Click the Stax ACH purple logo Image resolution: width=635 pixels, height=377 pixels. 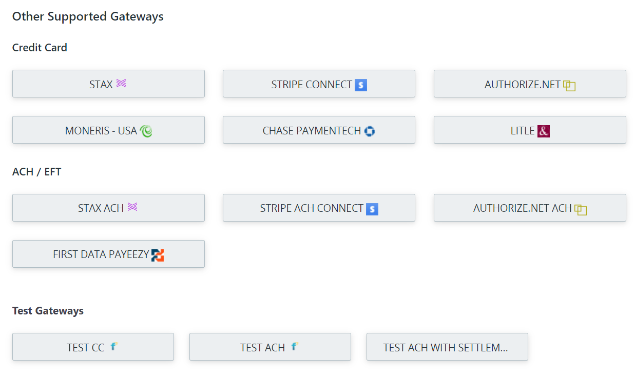(x=132, y=207)
